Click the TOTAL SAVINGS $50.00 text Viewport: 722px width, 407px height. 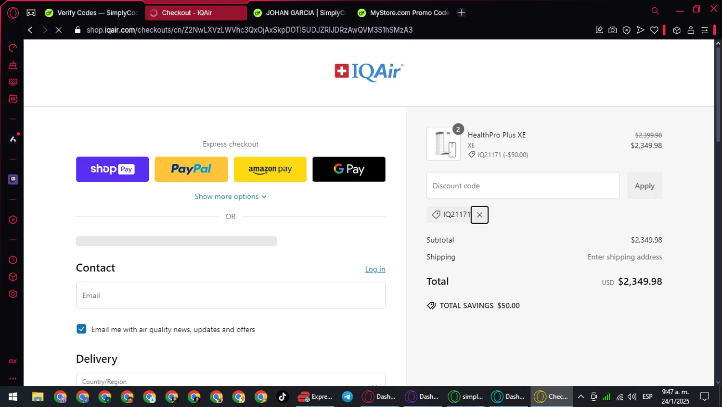pos(479,306)
